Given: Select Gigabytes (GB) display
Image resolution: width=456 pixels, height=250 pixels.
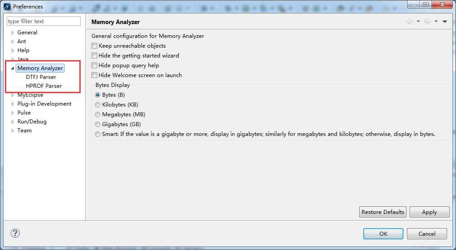Looking at the screenshot, I should coord(98,124).
